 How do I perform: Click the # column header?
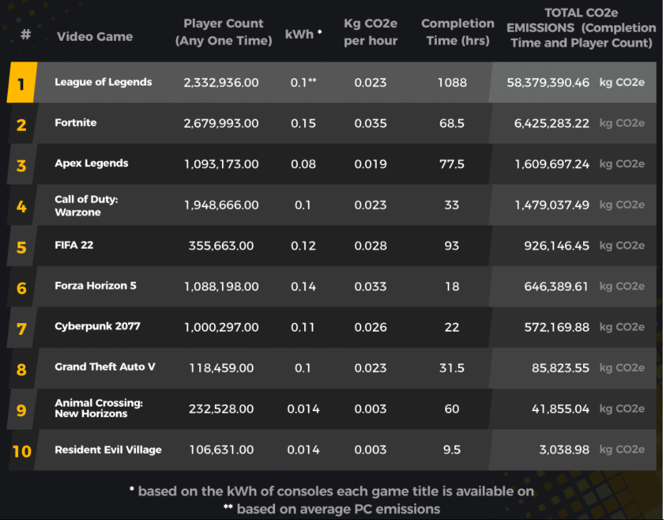[26, 34]
